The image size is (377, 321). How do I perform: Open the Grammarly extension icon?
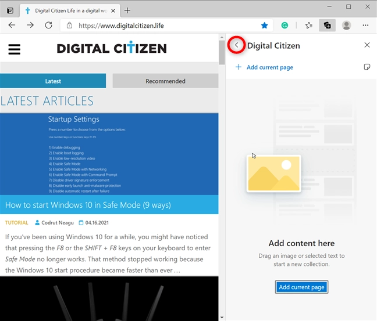[284, 25]
